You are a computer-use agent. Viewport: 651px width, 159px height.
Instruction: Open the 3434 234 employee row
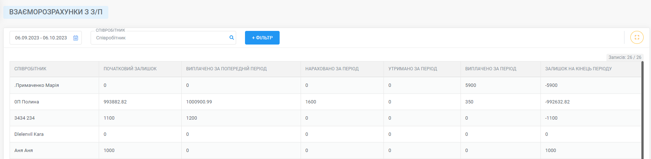pos(325,118)
